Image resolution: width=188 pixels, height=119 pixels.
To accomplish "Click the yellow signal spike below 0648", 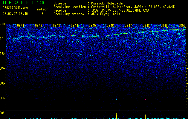I will coord(146,117).
